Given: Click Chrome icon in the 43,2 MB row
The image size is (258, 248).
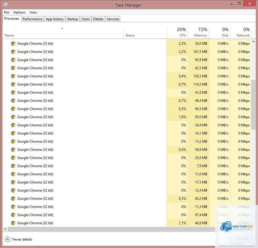Looking at the screenshot, I should click(13, 198).
